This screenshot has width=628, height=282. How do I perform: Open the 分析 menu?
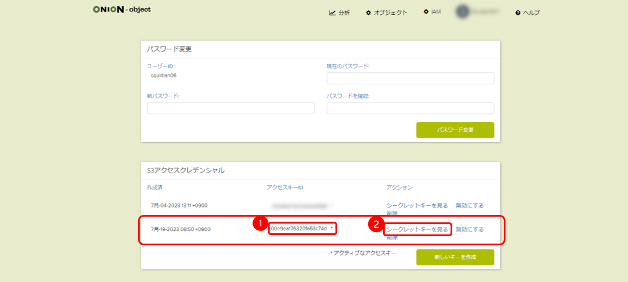(344, 13)
